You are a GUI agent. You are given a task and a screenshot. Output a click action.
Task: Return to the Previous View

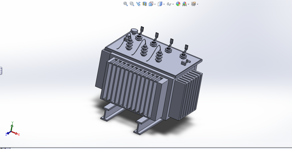pyautogui.click(x=138, y=4)
